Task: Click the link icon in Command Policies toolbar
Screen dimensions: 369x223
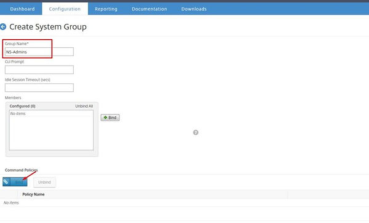Action: pos(6,182)
